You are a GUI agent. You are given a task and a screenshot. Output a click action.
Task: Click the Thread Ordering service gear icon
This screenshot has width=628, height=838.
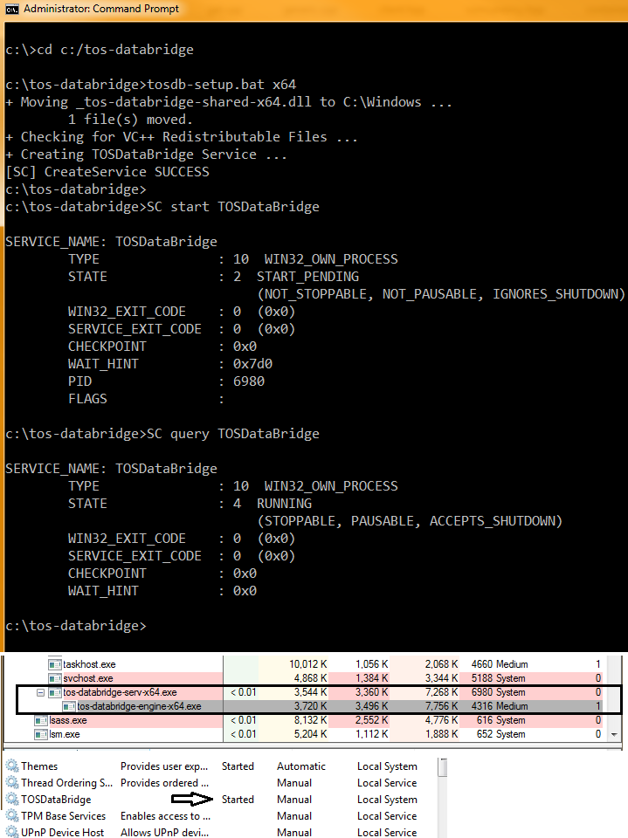pyautogui.click(x=11, y=782)
